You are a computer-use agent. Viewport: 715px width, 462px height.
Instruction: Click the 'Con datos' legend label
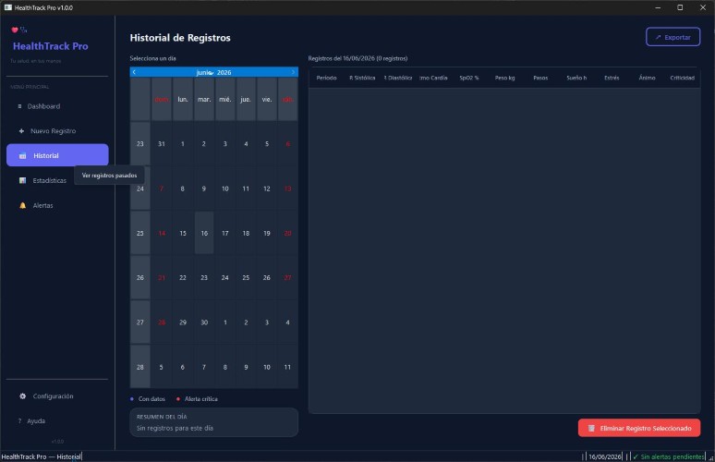coord(151,398)
